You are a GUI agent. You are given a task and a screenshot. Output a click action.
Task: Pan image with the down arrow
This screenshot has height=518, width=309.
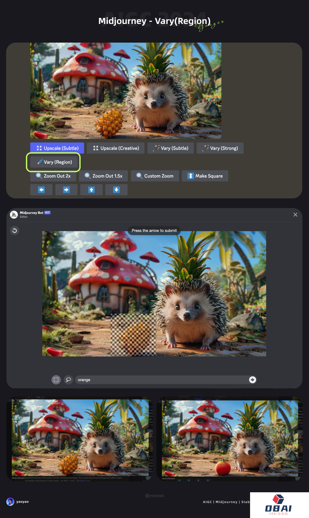[x=116, y=190]
